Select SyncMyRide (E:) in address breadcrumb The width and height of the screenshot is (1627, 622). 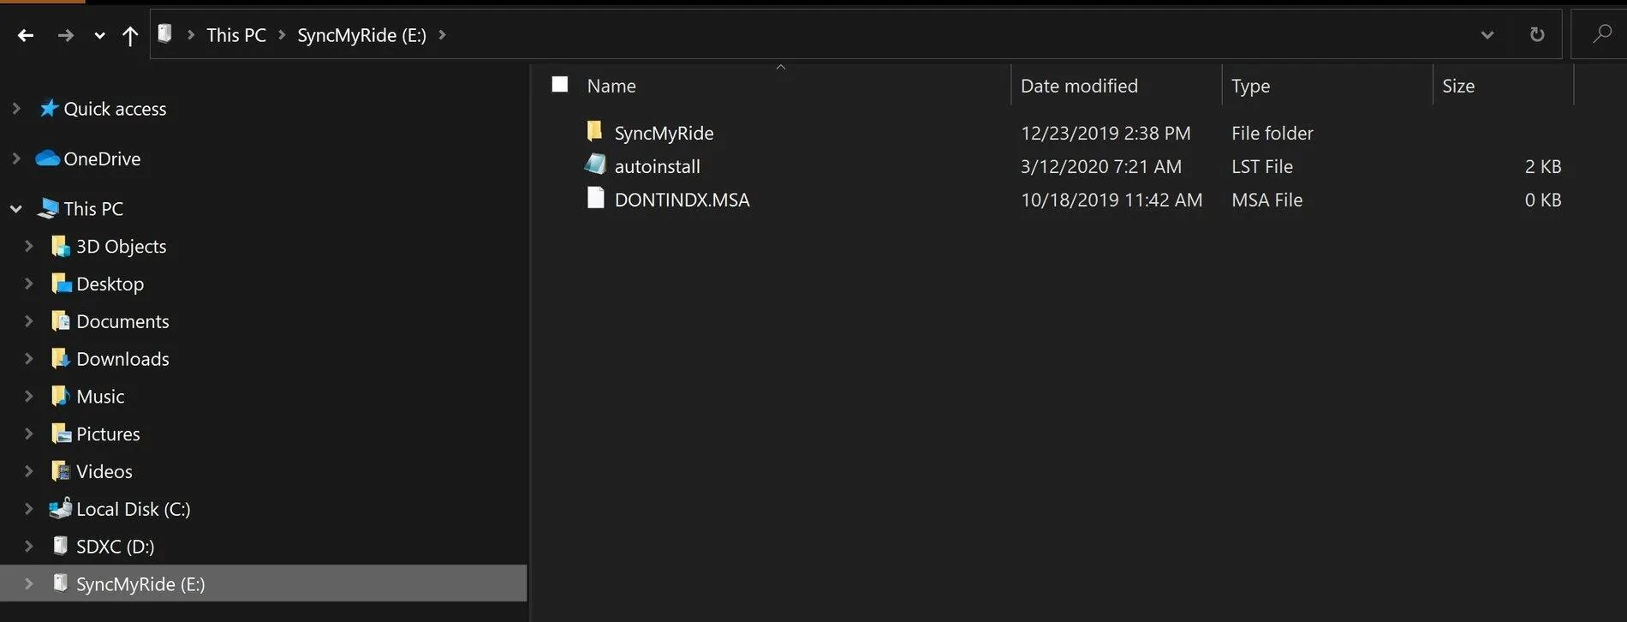pos(361,35)
